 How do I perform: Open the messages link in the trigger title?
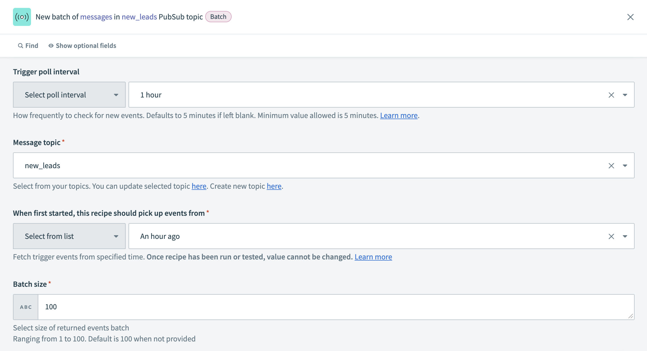point(96,17)
